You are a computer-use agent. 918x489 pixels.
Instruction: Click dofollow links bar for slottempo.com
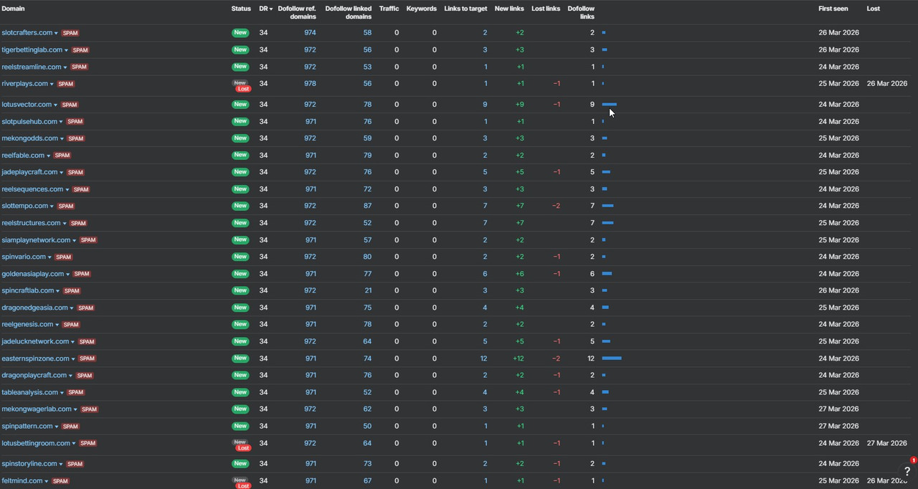tap(608, 206)
